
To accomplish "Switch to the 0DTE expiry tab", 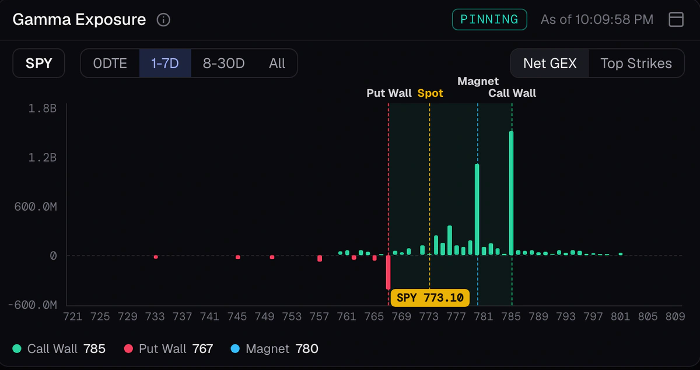I will (110, 63).
